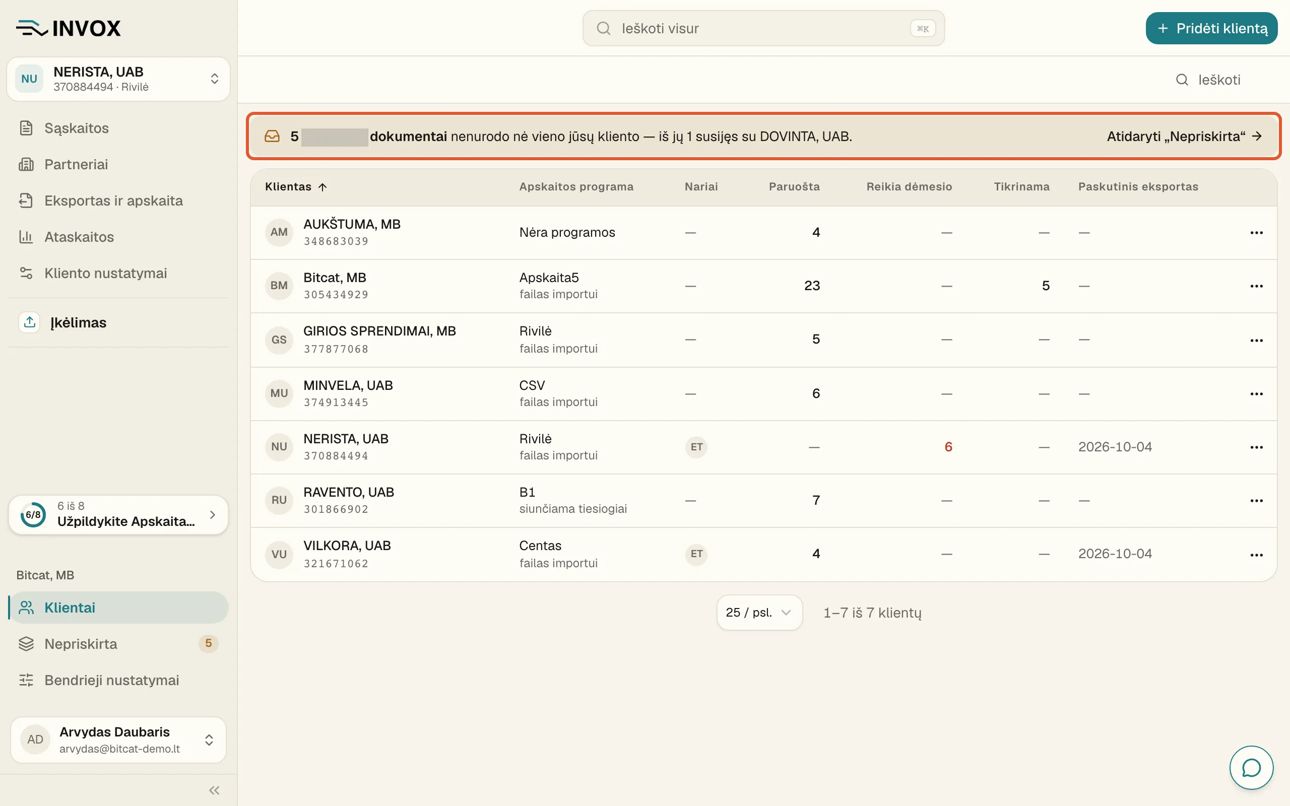Image resolution: width=1290 pixels, height=806 pixels.
Task: Click the Ieškoti client search field
Action: (1219, 80)
